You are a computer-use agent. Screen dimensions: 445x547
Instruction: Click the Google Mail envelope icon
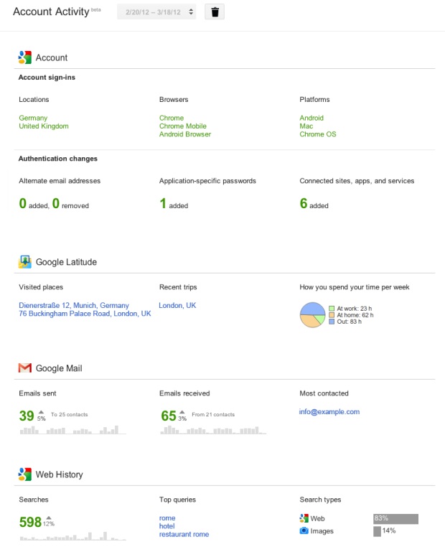tap(24, 368)
